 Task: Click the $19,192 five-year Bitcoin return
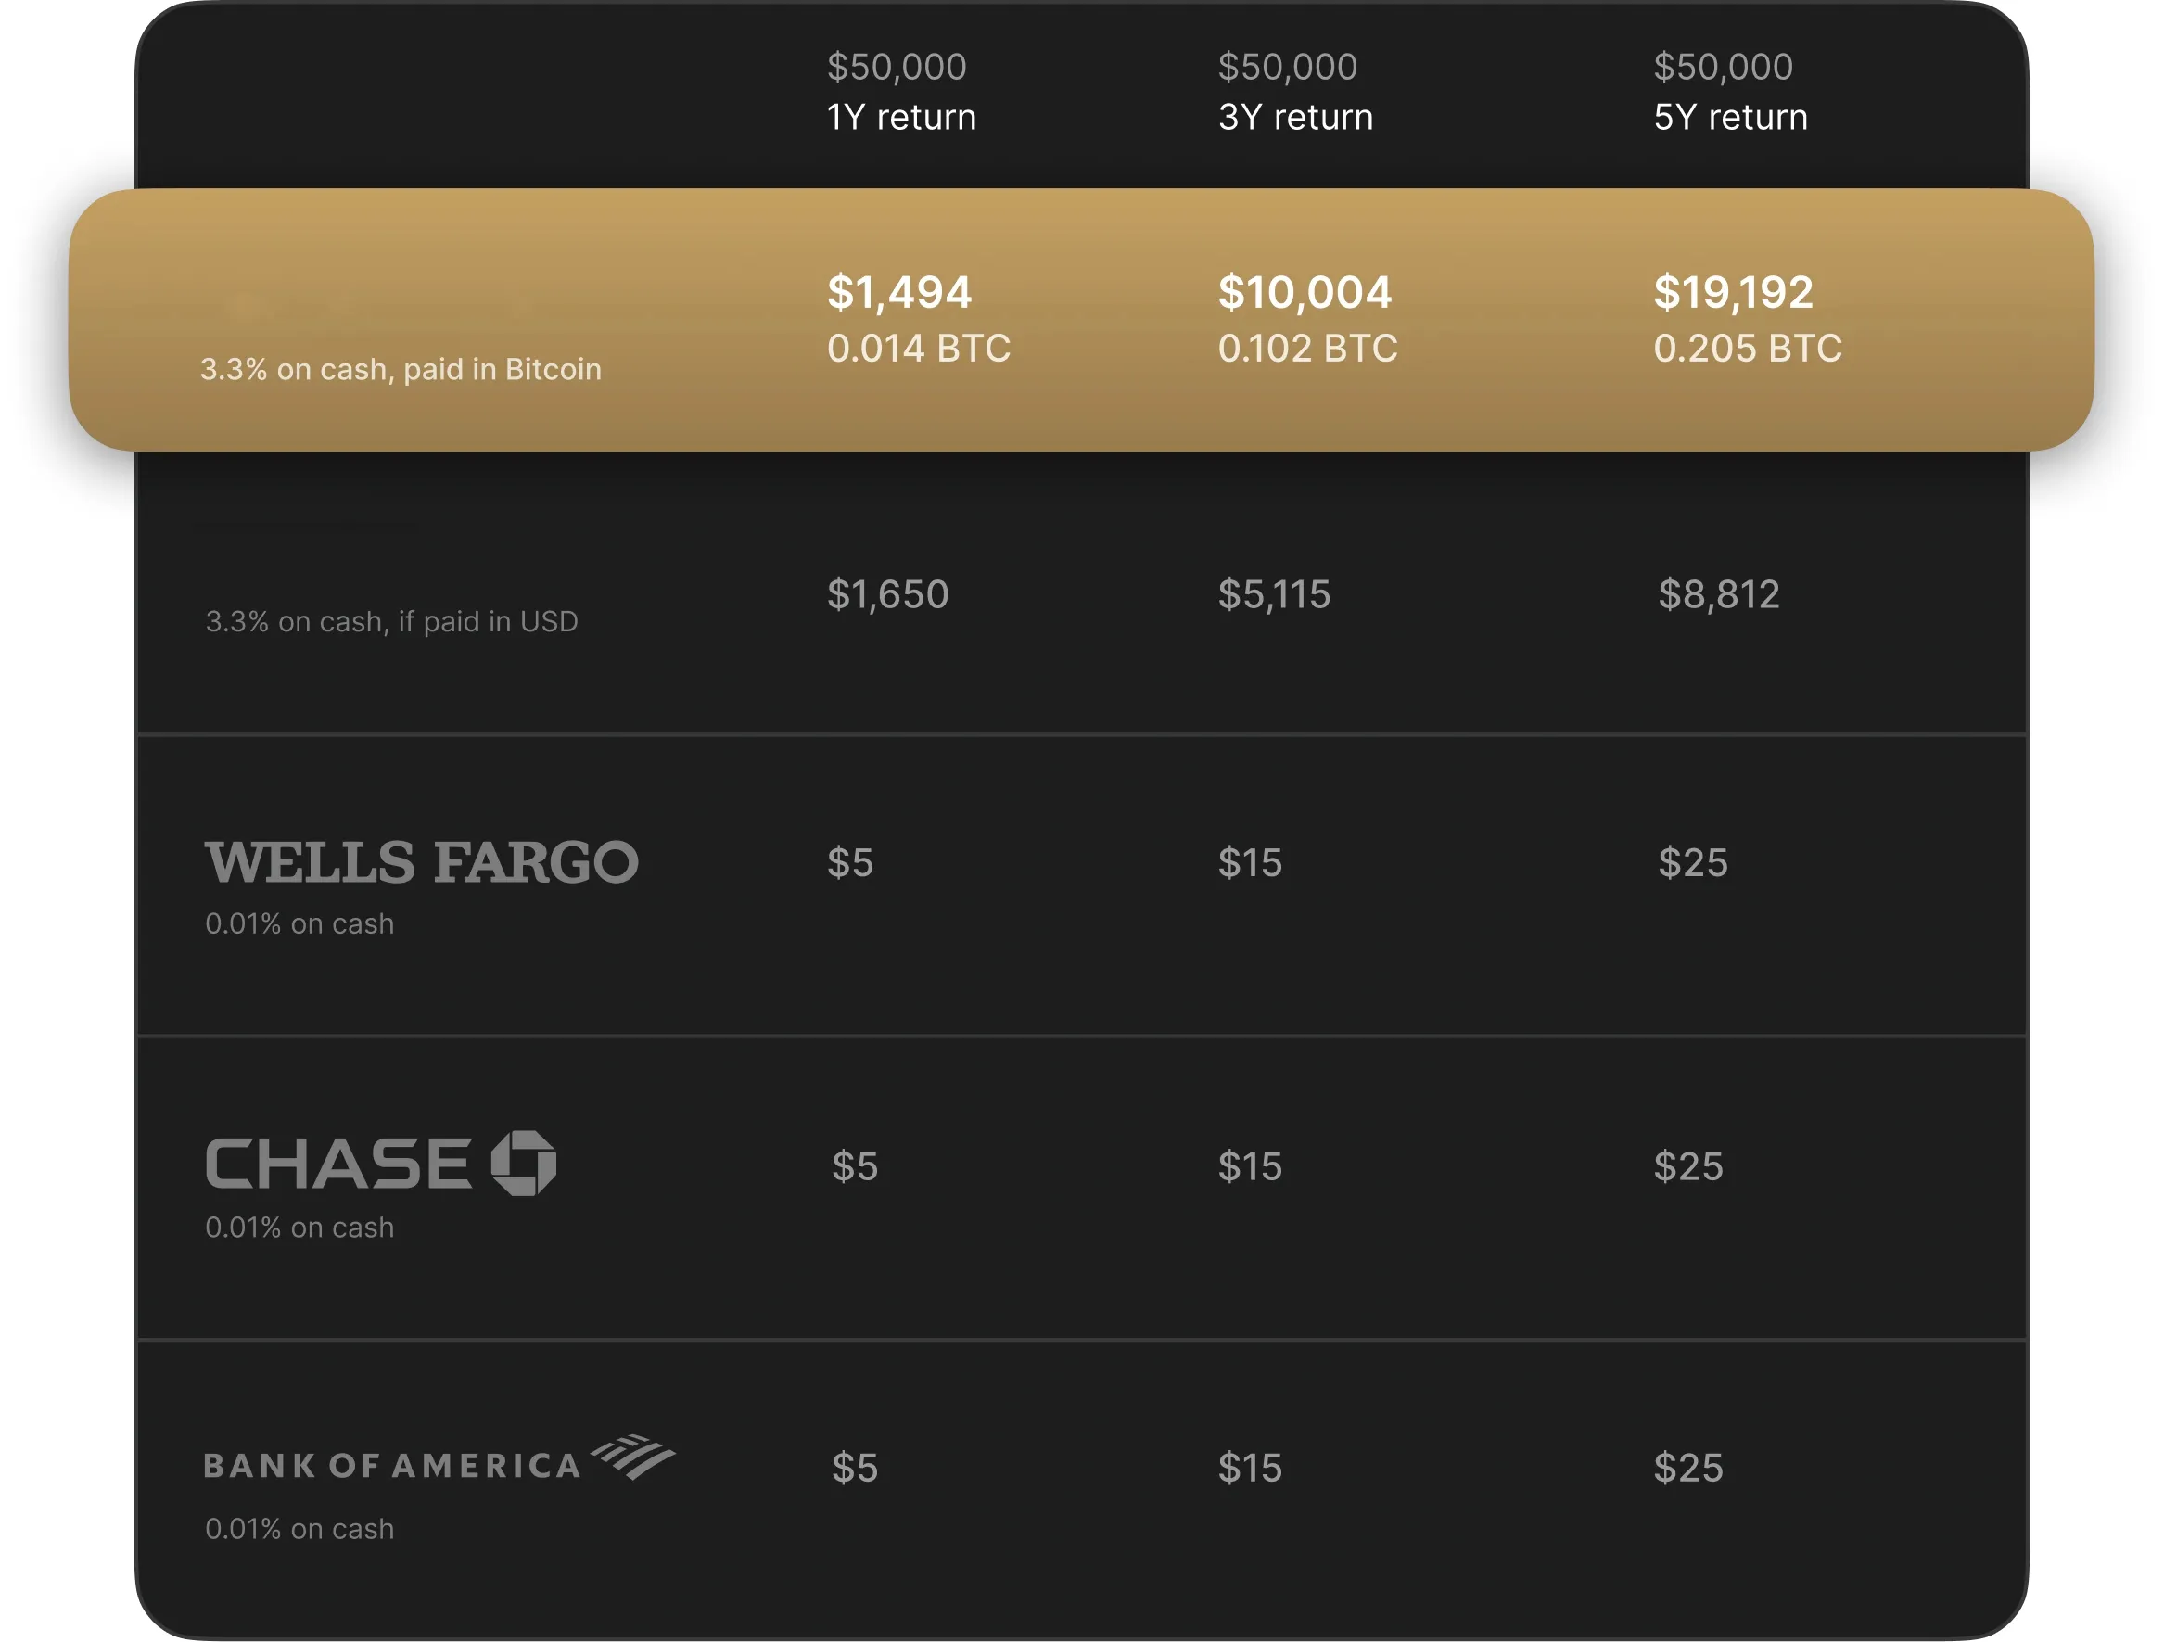tap(1733, 293)
